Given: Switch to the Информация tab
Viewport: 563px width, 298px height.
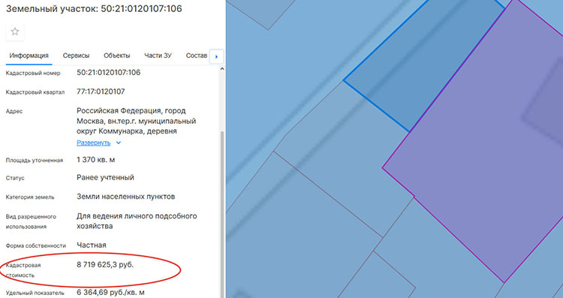Looking at the screenshot, I should tap(29, 56).
